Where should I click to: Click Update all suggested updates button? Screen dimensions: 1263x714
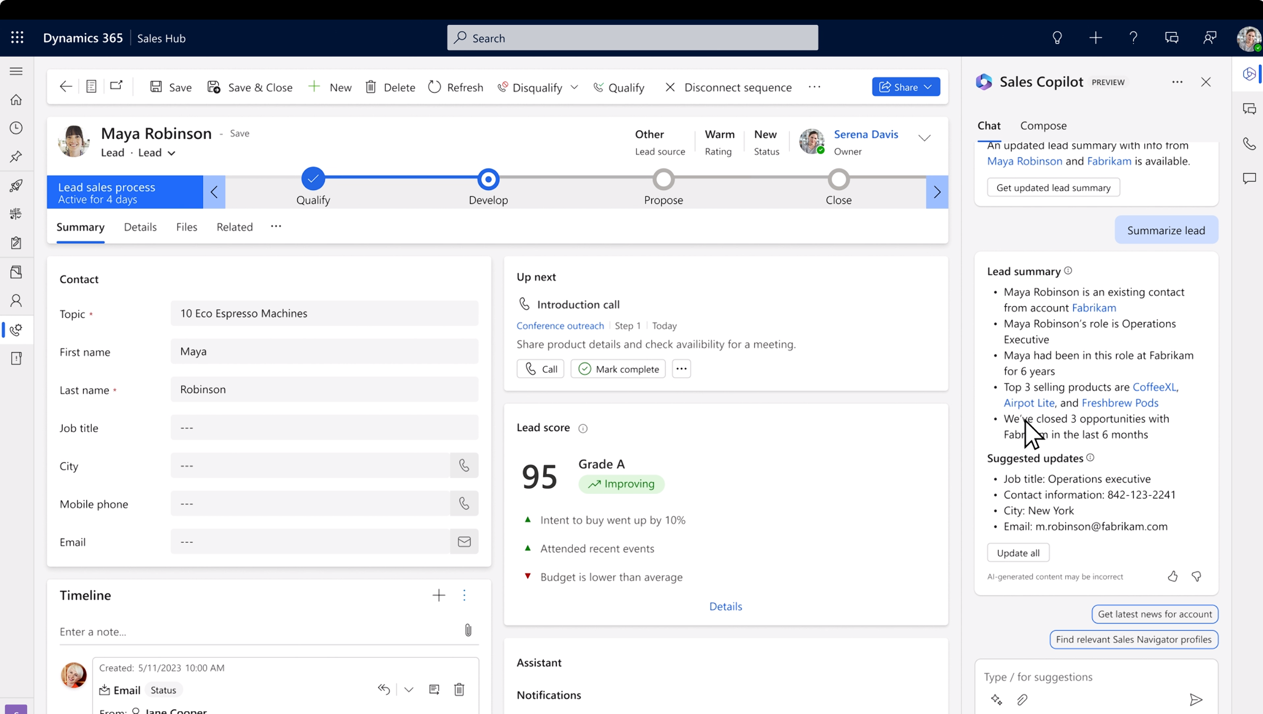(x=1018, y=552)
